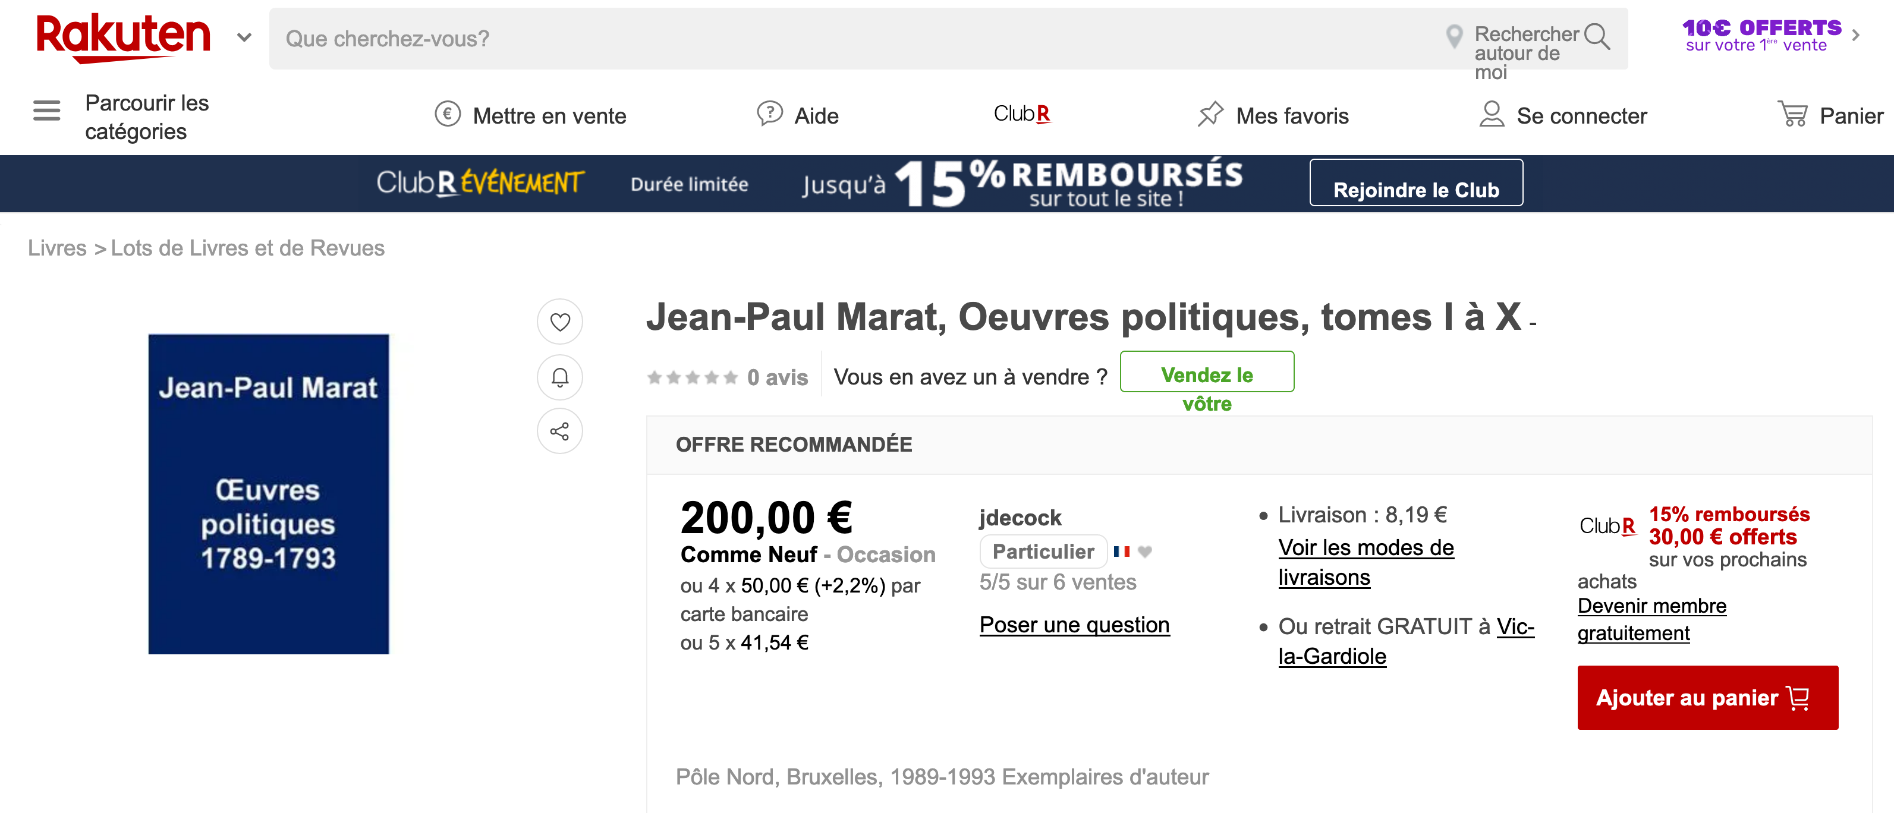Click the share icon beside product image

559,431
